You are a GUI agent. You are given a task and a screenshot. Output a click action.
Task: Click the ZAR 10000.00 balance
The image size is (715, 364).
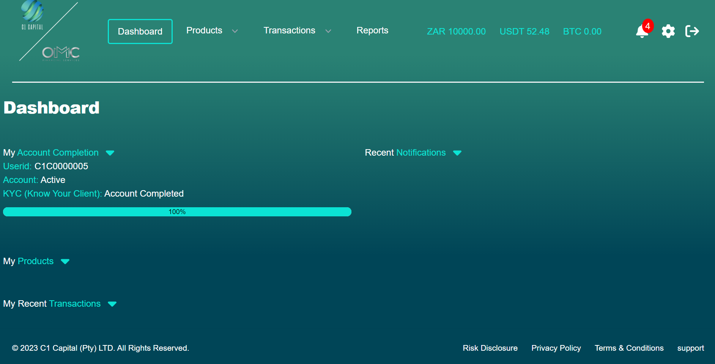pyautogui.click(x=456, y=32)
